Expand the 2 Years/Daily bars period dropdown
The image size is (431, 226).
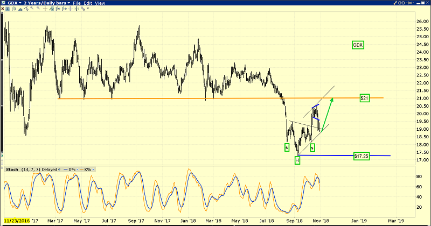click(x=47, y=3)
